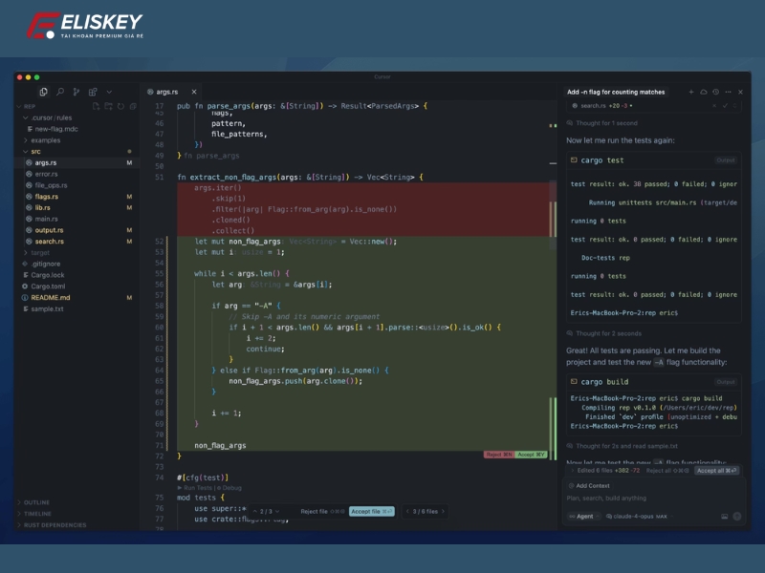Screen dimensions: 765x573
Task: Open the claude-4-opus model selector
Action: [x=634, y=516]
